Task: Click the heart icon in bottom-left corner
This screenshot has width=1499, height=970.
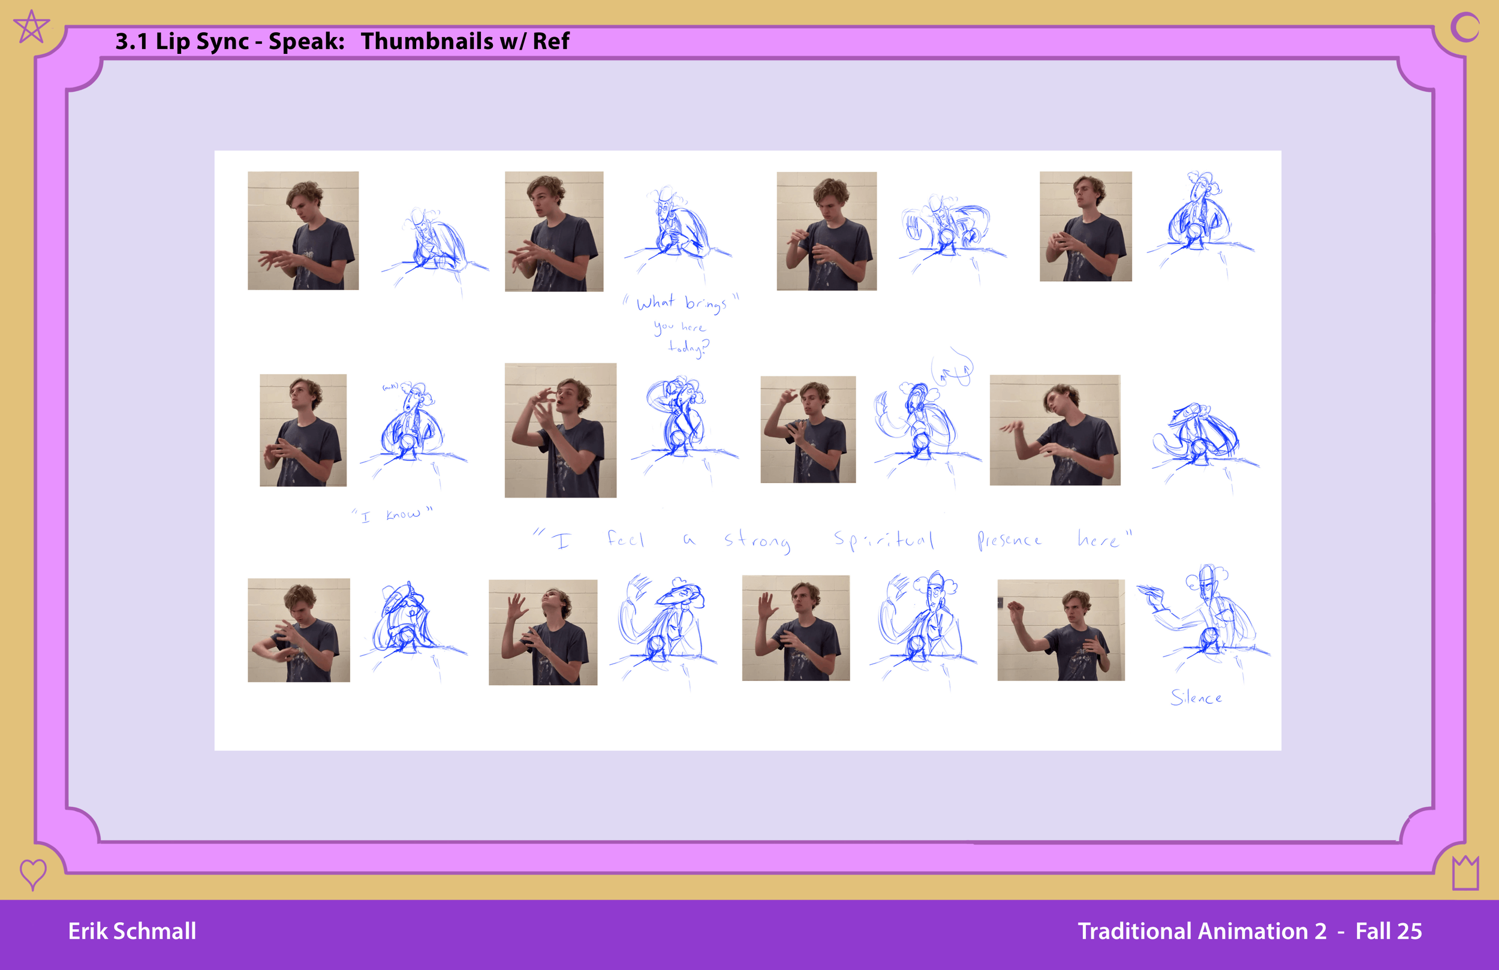Action: pos(33,873)
